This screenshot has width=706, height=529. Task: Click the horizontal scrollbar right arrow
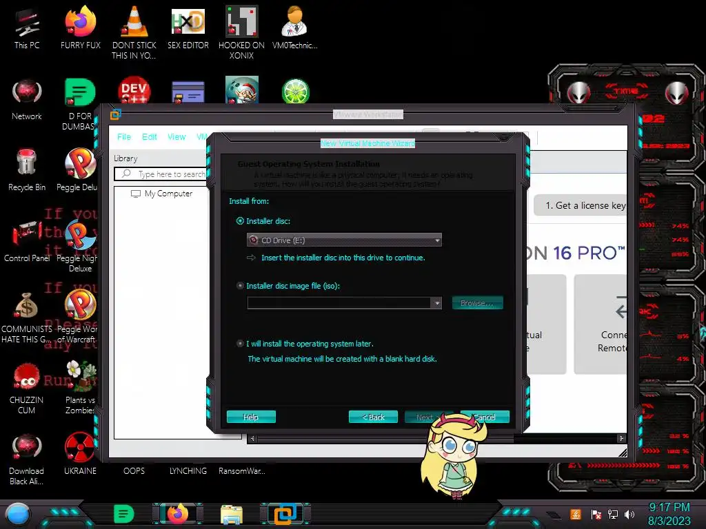click(621, 438)
